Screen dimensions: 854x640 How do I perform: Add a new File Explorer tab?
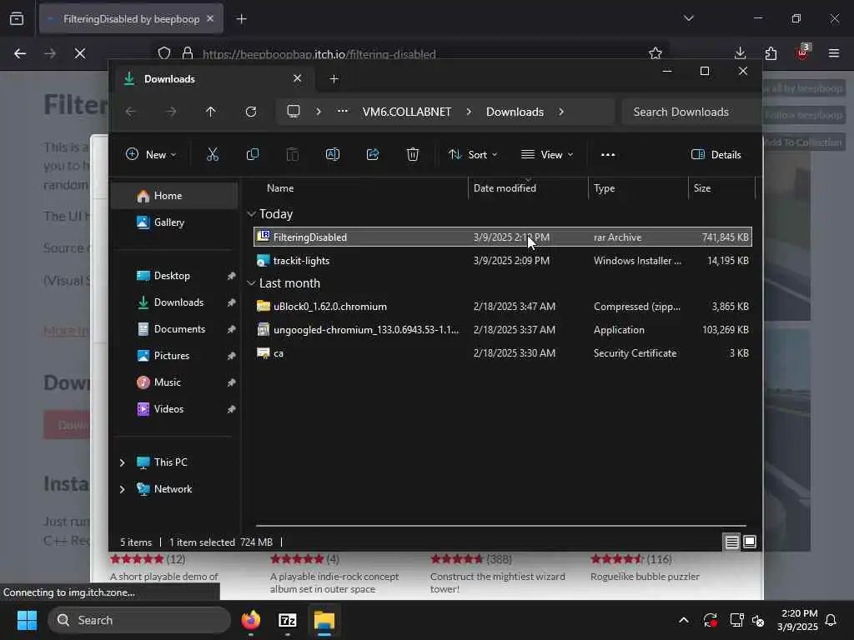pyautogui.click(x=334, y=79)
